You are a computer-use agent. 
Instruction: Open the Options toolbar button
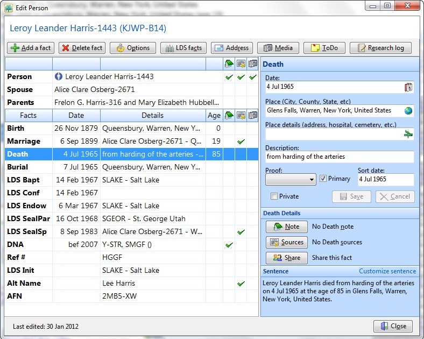[133, 48]
